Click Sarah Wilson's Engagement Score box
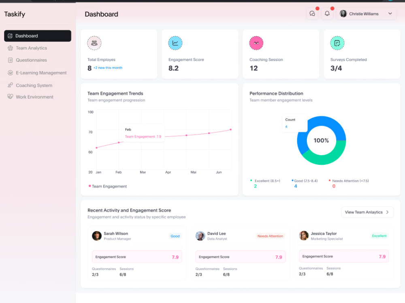The image size is (405, 303). click(x=137, y=257)
